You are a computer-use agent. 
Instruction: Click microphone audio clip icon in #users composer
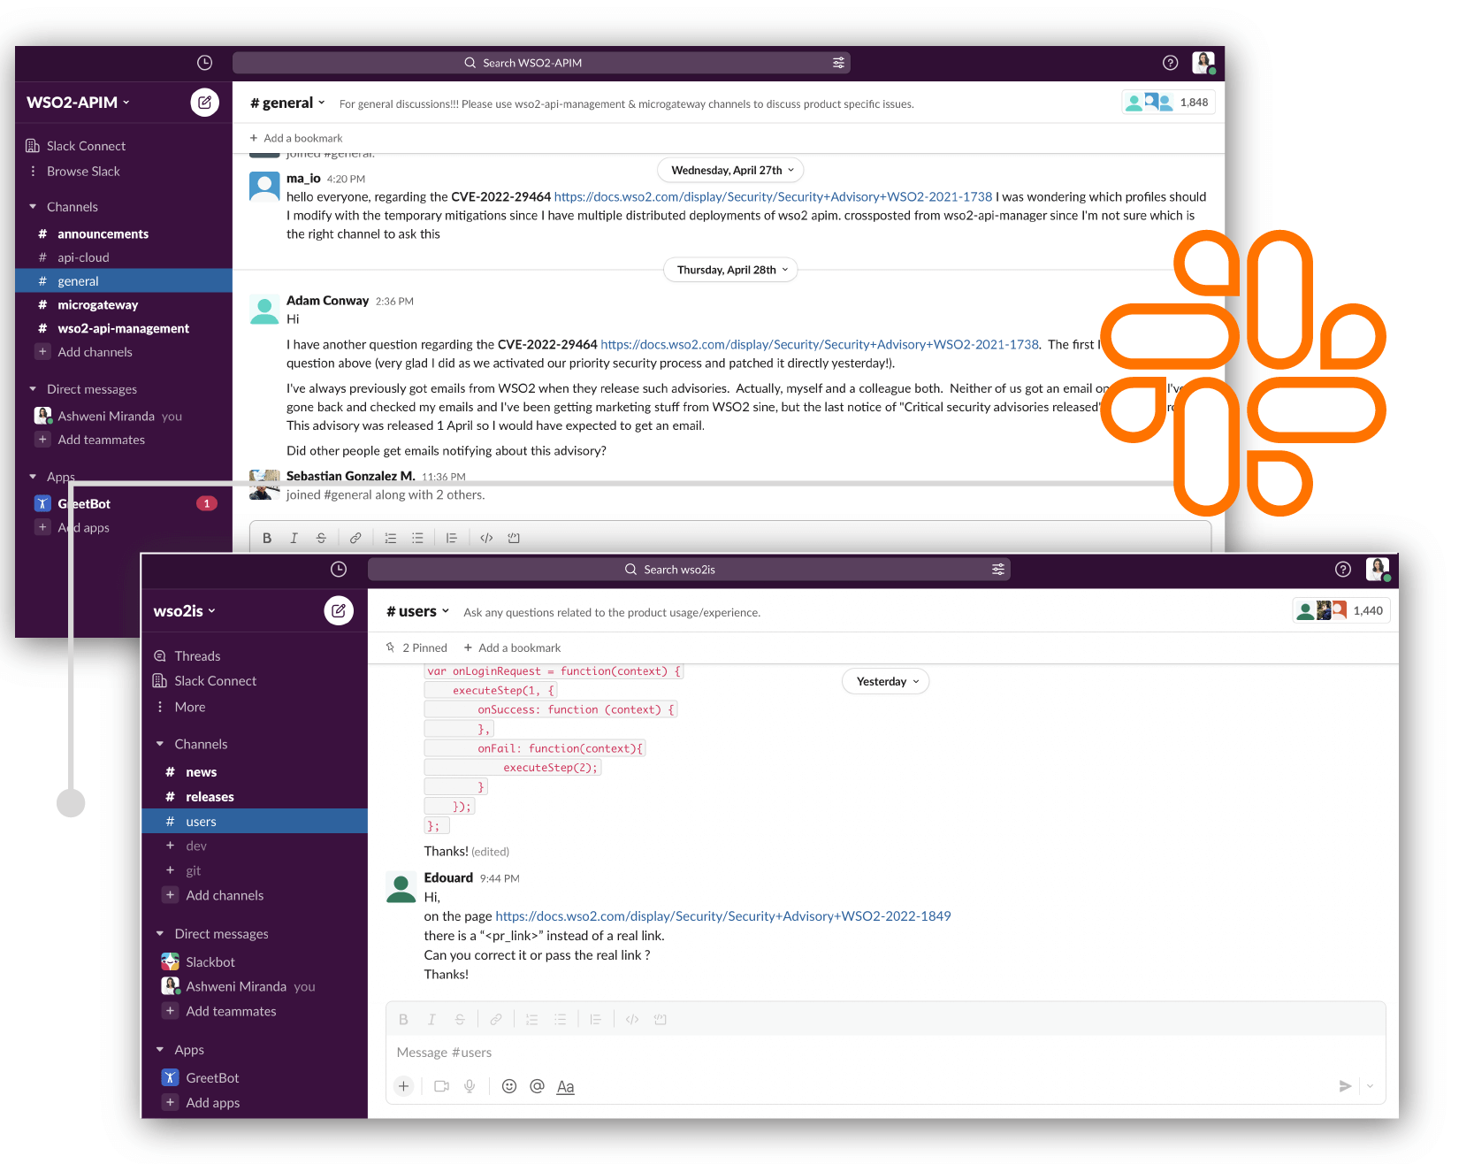[x=470, y=1086]
